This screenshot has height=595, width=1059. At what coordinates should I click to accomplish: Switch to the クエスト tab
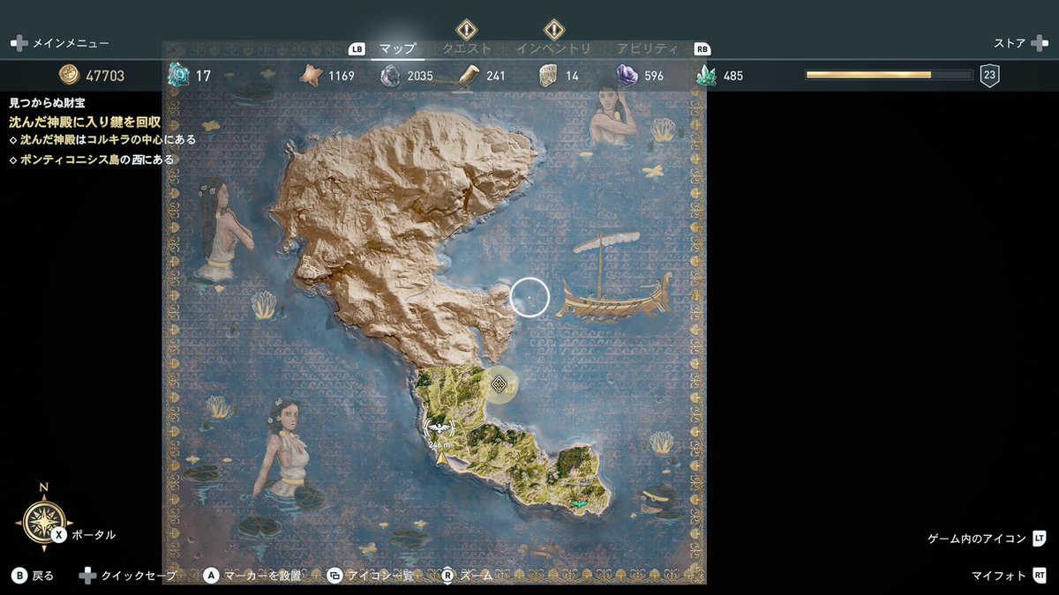tap(467, 48)
